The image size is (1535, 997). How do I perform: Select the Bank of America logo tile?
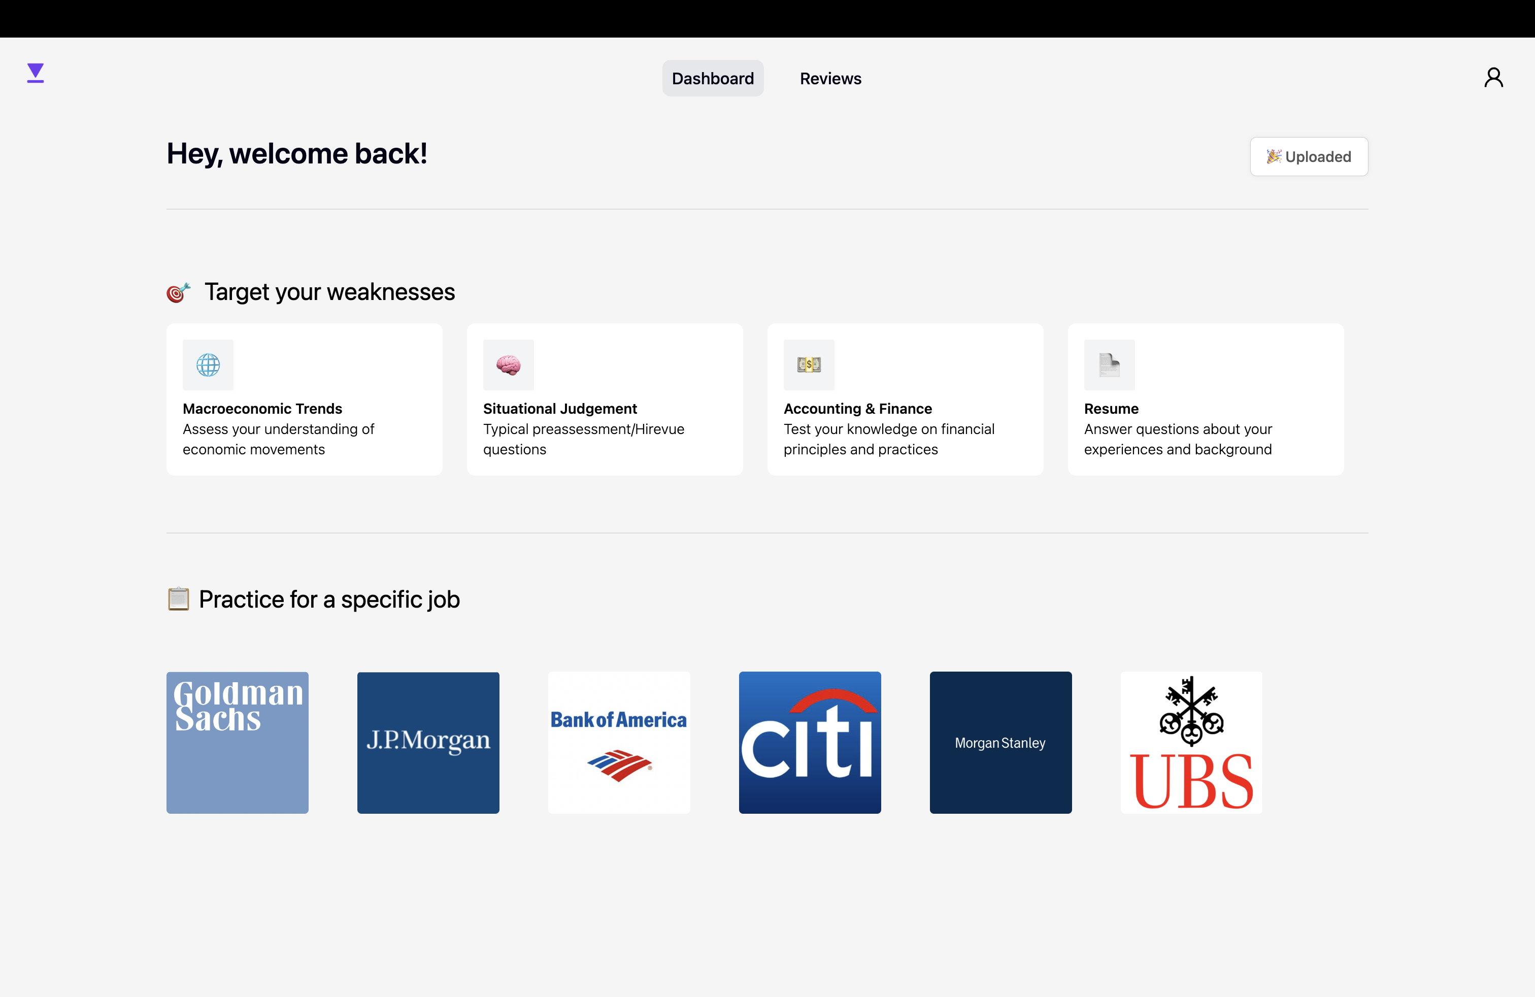[x=618, y=743]
